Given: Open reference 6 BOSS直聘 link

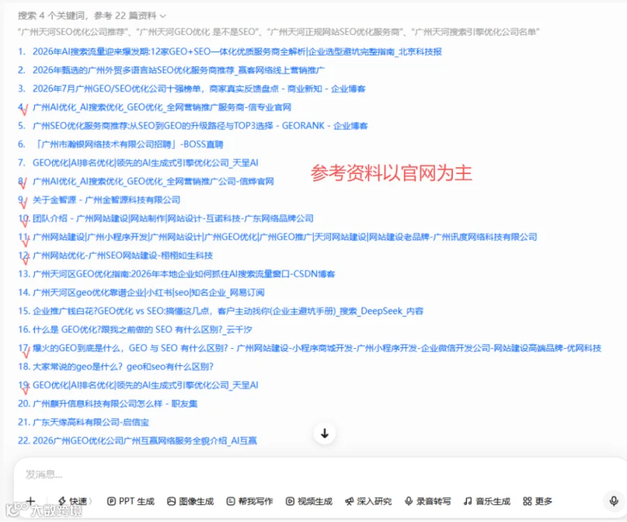Looking at the screenshot, I should point(130,144).
